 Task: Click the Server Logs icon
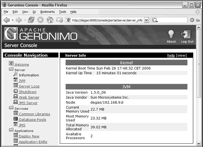point(16,85)
